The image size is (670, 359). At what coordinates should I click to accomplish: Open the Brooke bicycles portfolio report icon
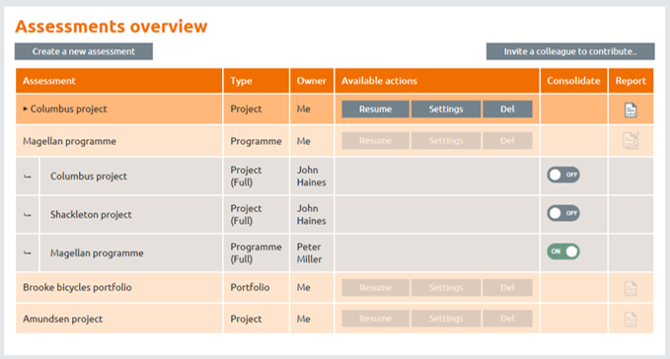[x=631, y=288]
